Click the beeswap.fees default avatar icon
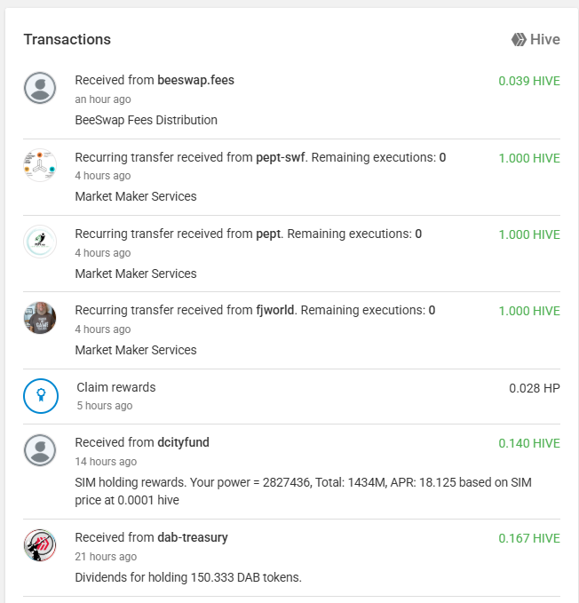The height and width of the screenshot is (603, 579). coord(40,88)
